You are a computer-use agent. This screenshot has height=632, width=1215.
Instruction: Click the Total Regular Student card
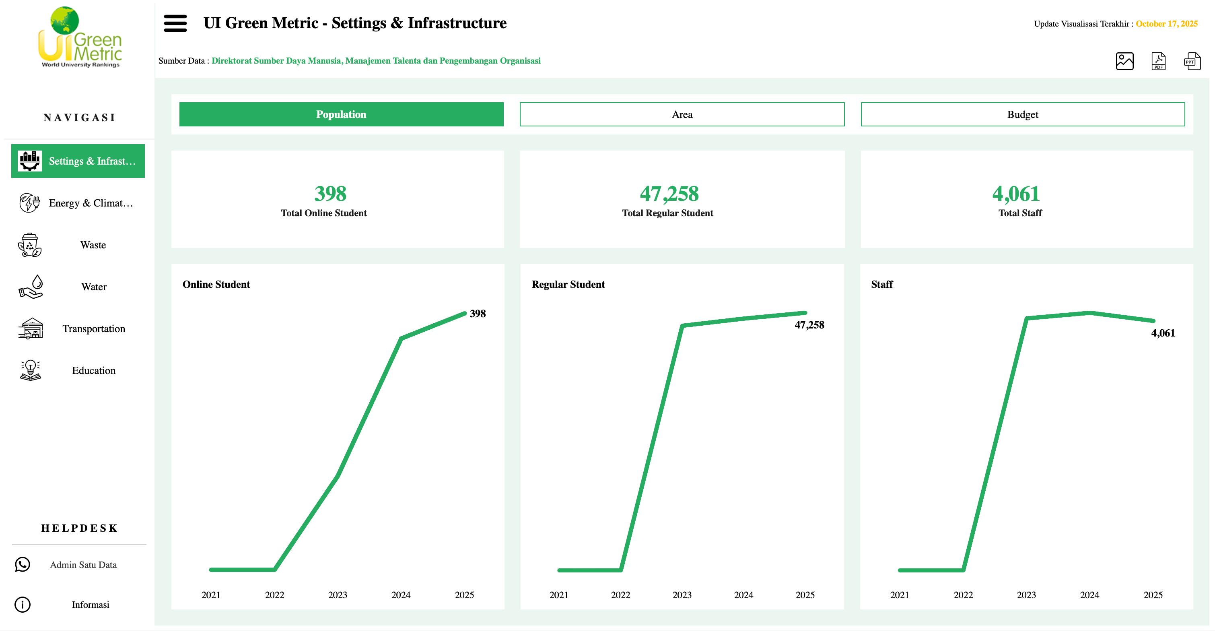pos(682,199)
